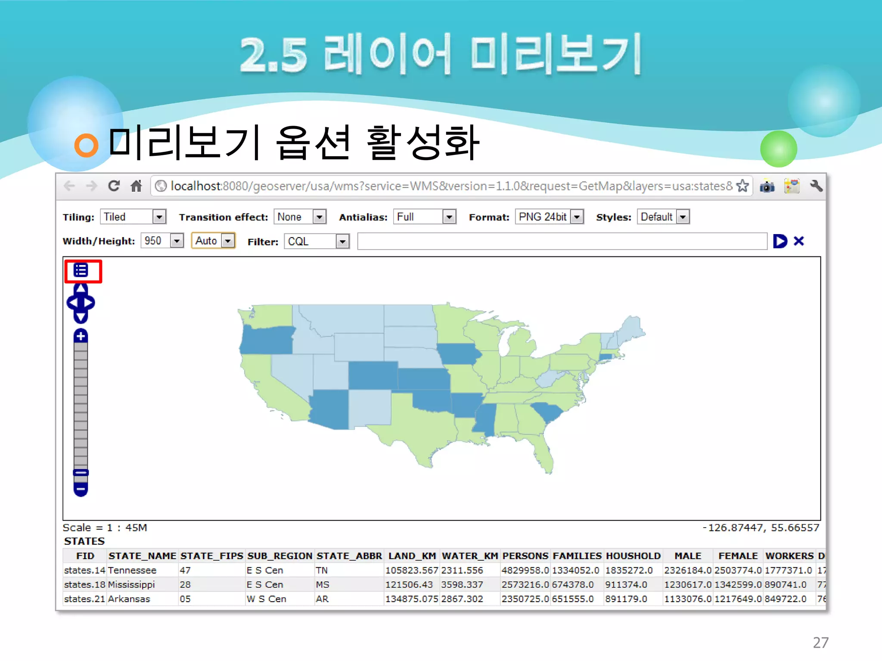Viewport: 882px width, 661px height.
Task: Click the filter expression text field
Action: click(x=562, y=241)
